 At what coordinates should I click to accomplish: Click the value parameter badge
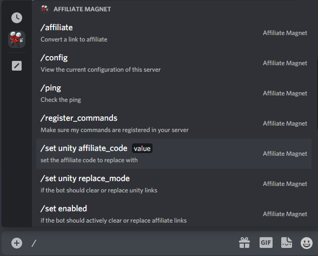[142, 149]
